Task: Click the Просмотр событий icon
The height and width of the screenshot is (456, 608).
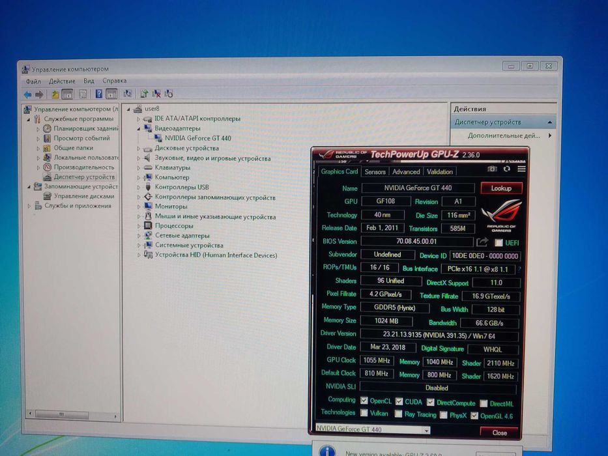Action: 47,138
